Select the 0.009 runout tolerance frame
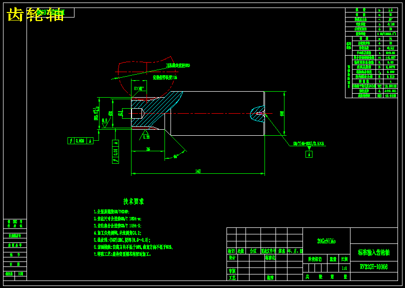Screen dimensions: 405x288 (x=80, y=141)
